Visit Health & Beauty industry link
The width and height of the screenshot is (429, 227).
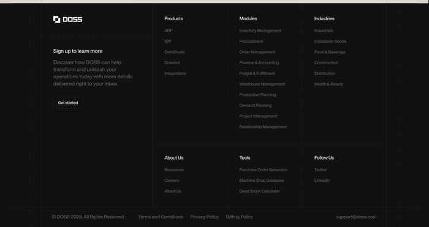329,84
